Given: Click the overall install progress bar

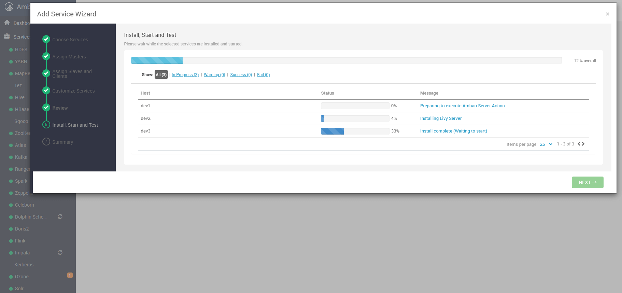Looking at the screenshot, I should pyautogui.click(x=346, y=60).
